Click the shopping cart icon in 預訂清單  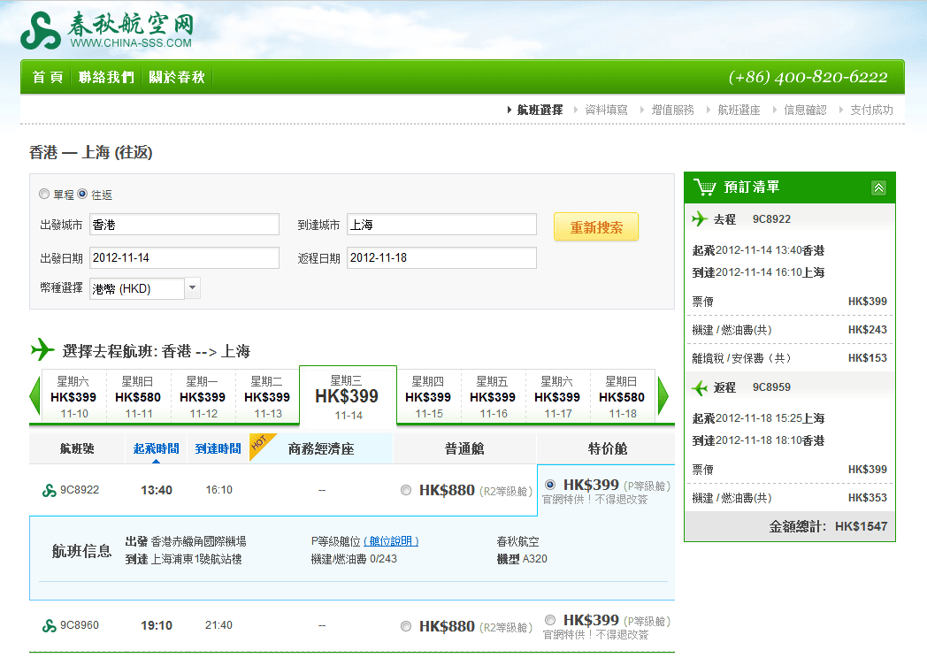(x=705, y=187)
